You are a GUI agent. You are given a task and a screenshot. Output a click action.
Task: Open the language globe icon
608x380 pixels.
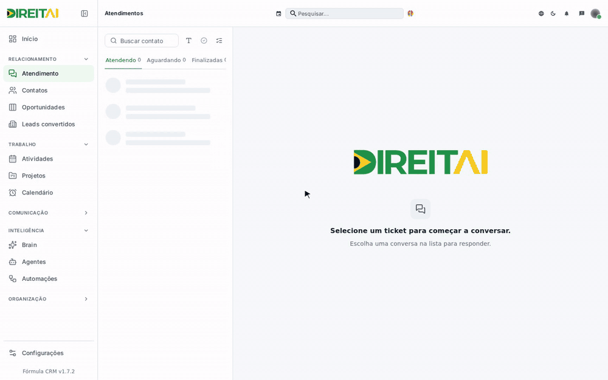[x=541, y=13]
